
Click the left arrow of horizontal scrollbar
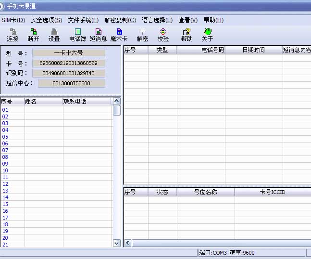128,243
